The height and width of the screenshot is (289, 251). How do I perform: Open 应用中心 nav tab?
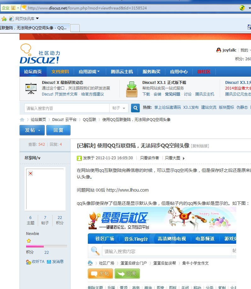[179, 72]
